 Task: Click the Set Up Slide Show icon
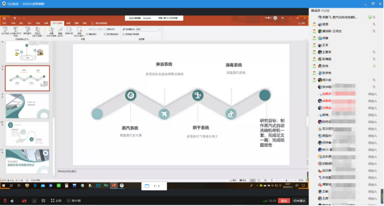click(x=52, y=32)
